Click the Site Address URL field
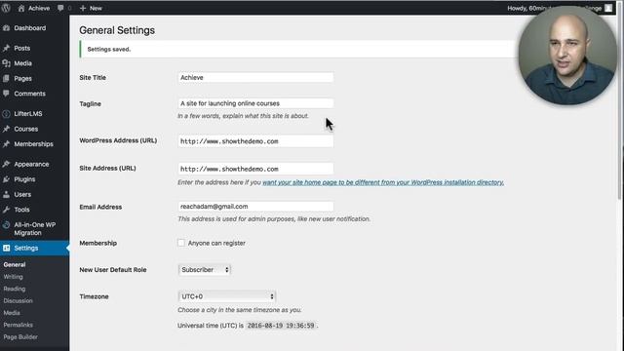Screen dimensions: 624x351 point(255,169)
